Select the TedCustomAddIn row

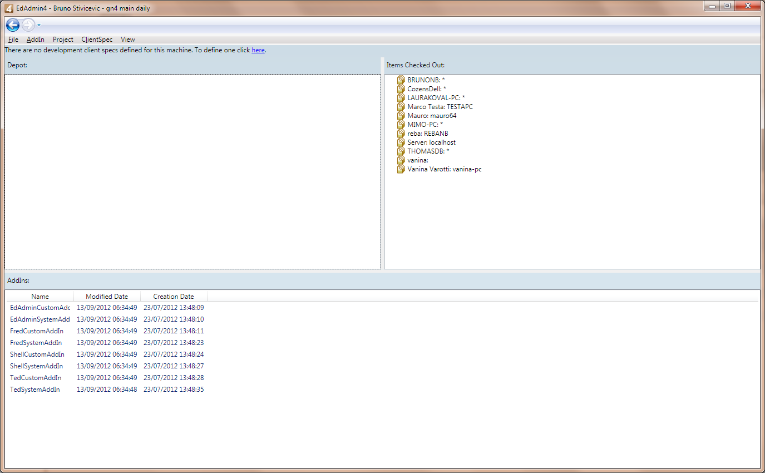pyautogui.click(x=382, y=378)
